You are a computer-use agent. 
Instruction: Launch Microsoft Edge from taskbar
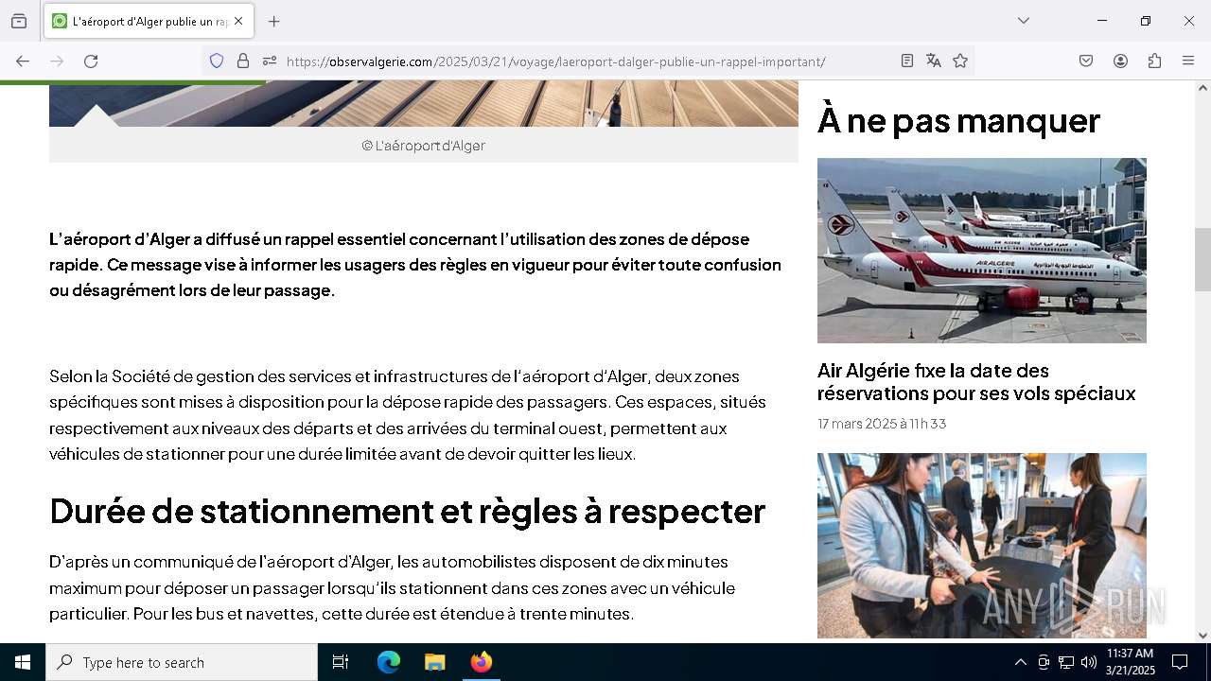click(x=389, y=662)
